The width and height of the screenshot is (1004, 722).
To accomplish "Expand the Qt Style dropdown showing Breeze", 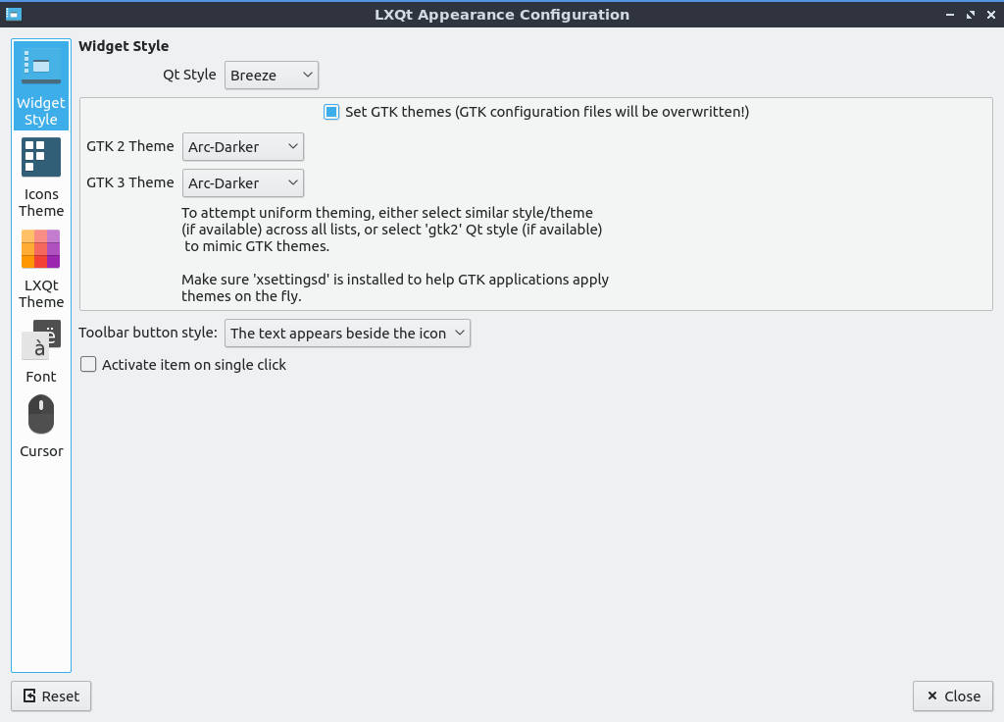I will coord(272,76).
